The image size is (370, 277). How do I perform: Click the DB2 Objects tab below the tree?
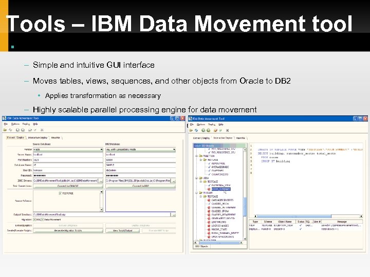click(x=201, y=246)
